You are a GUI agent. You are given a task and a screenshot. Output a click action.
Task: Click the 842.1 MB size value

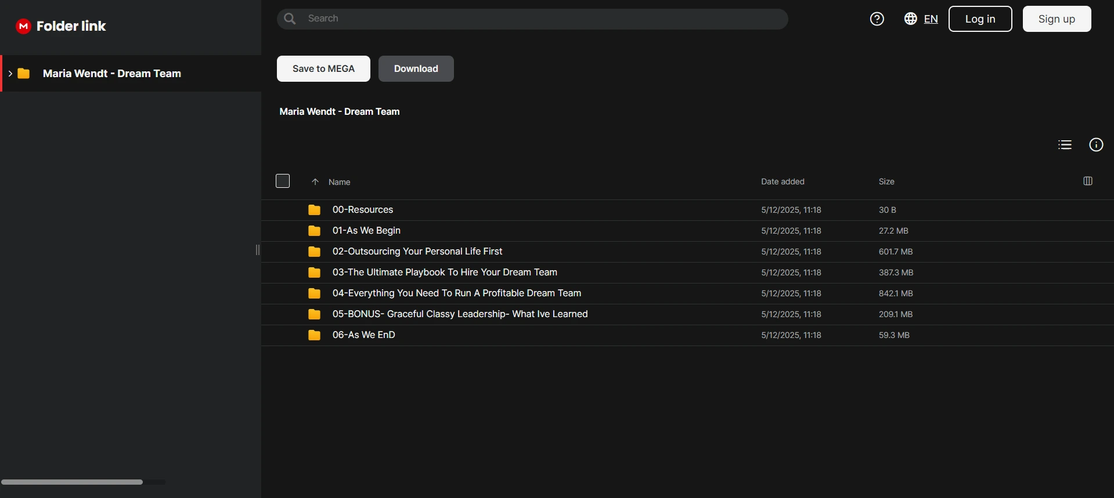(x=896, y=293)
